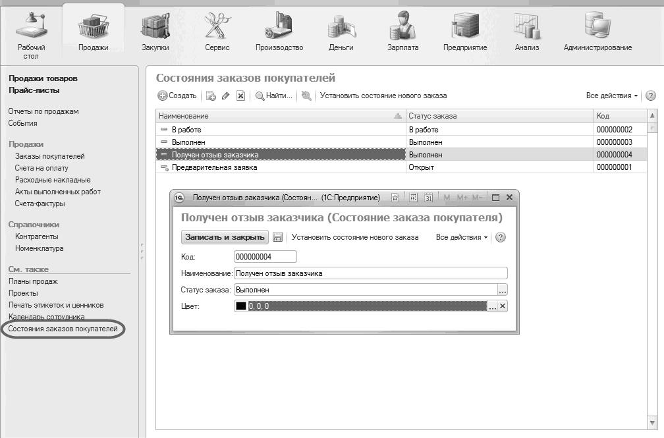Open Контрагенты in the sidebar
Image resolution: width=664 pixels, height=438 pixels.
[x=37, y=237]
